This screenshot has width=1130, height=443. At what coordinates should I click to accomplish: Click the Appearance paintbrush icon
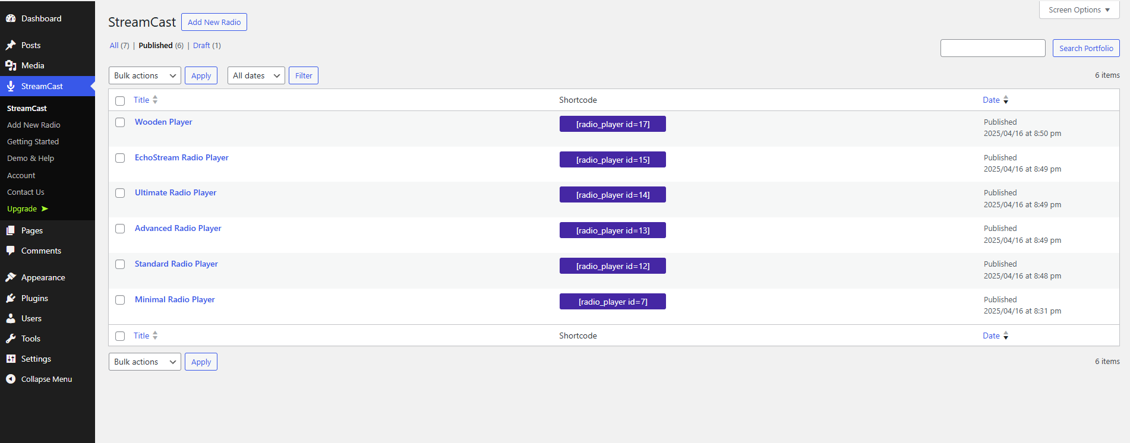coord(11,277)
